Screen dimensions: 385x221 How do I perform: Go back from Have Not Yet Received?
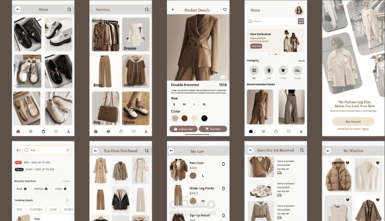point(250,150)
